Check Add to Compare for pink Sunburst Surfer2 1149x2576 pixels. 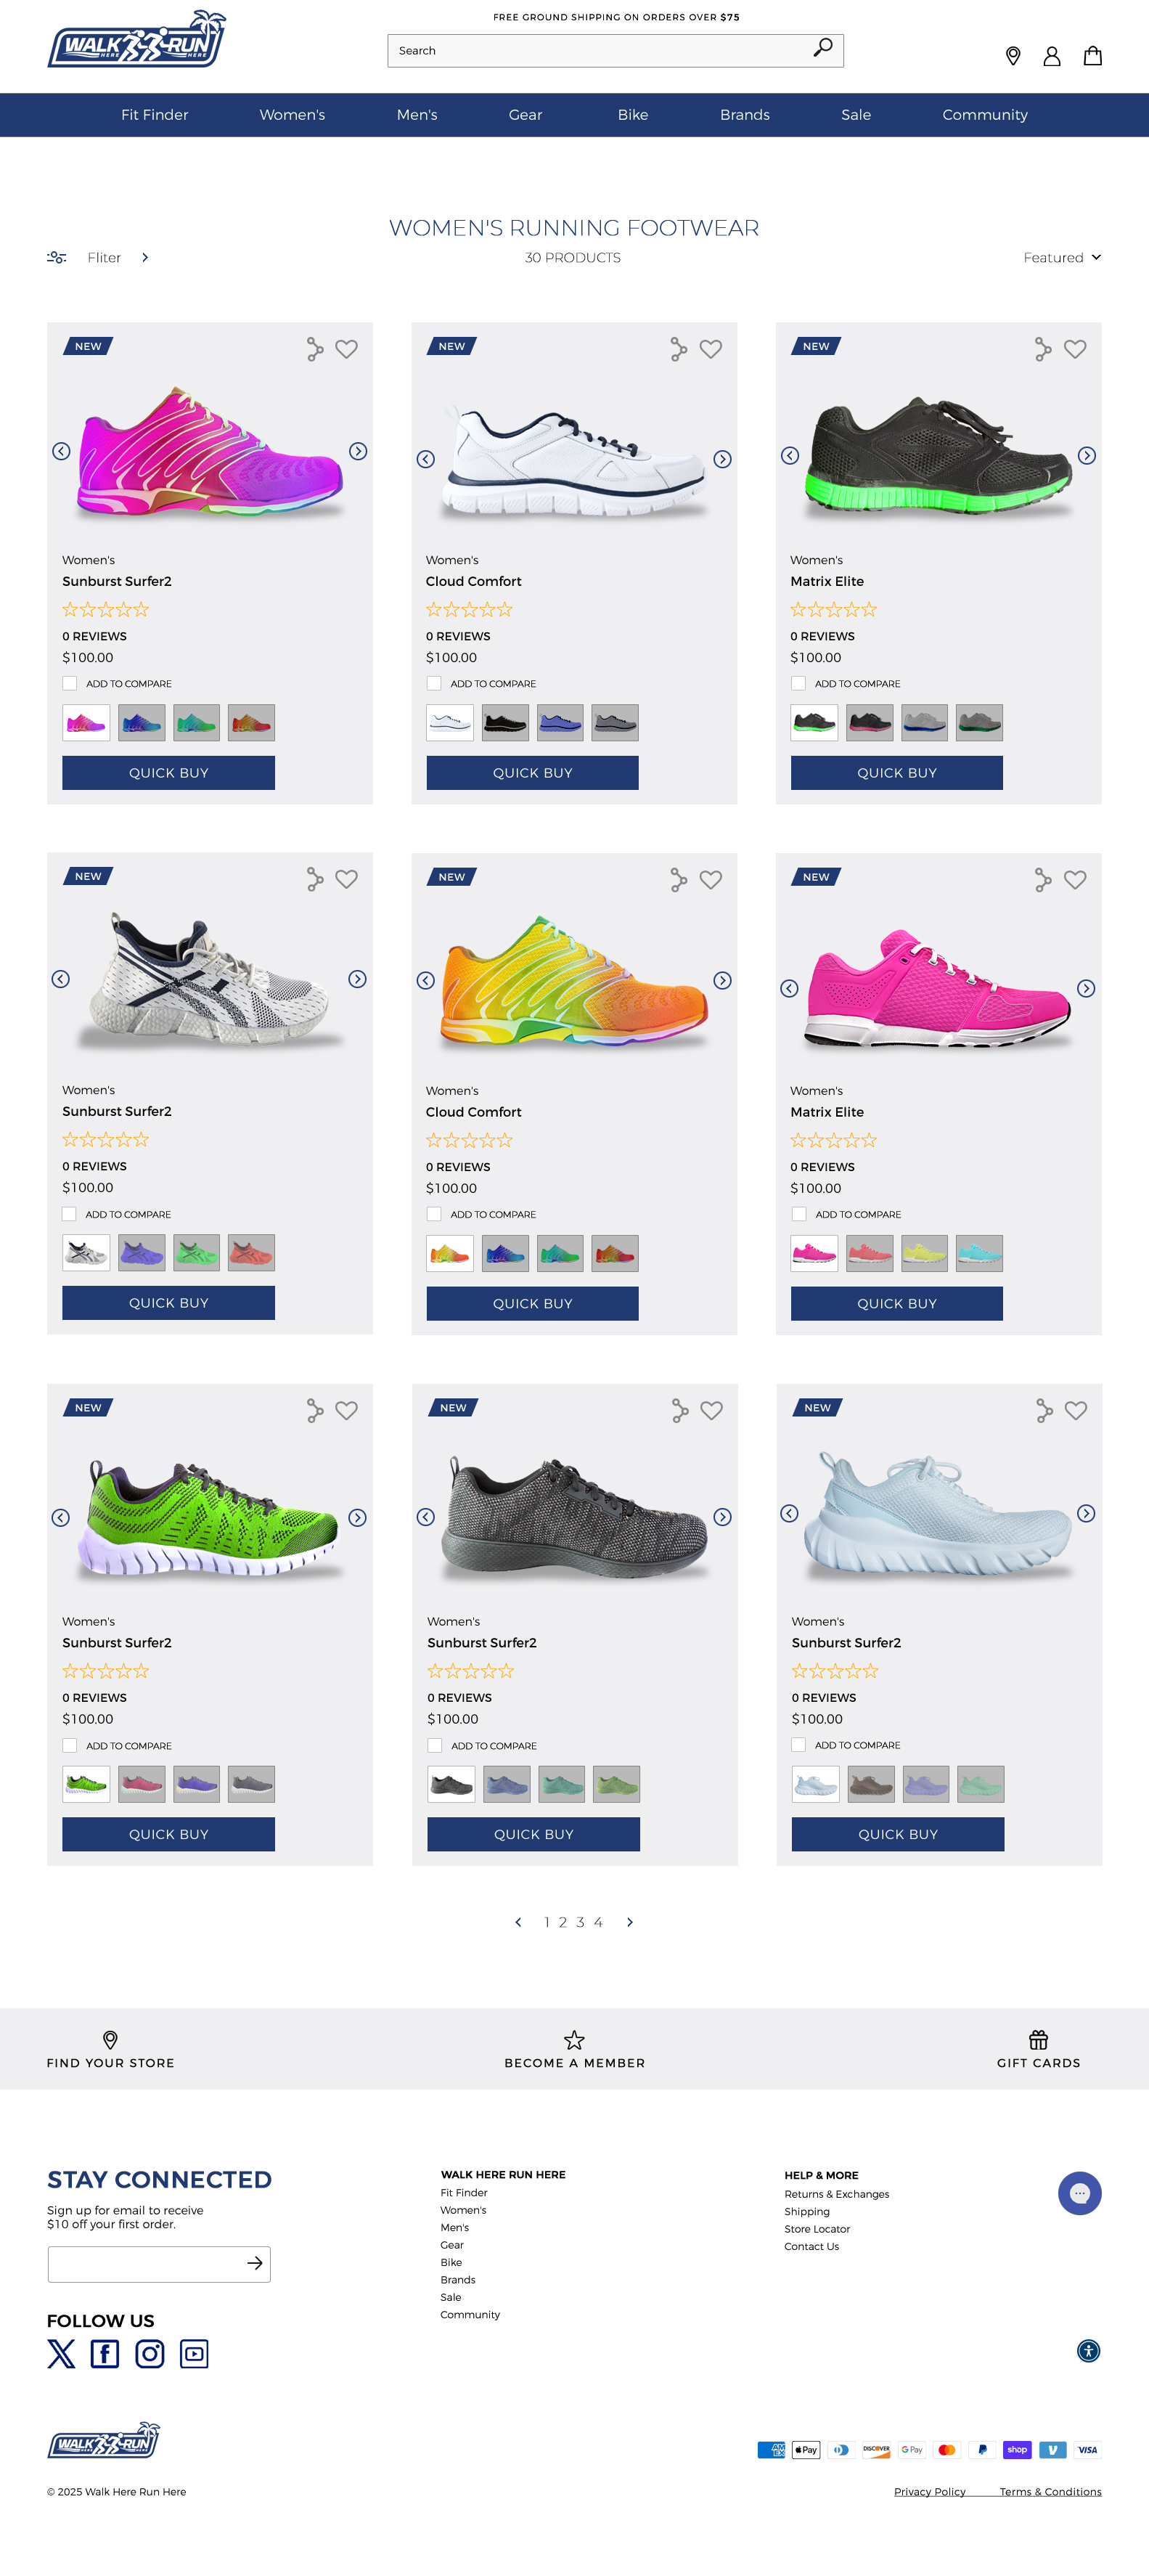(x=70, y=684)
